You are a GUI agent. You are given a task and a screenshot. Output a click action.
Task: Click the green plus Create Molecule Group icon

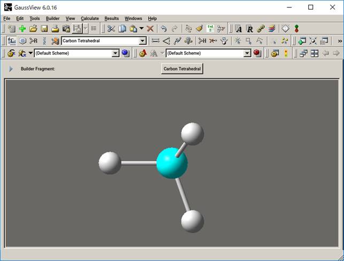coord(22,29)
